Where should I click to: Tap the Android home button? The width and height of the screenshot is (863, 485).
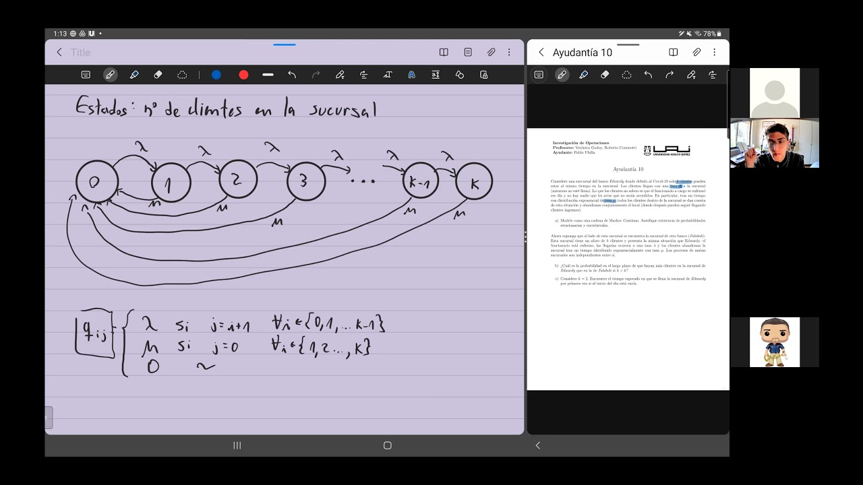387,445
